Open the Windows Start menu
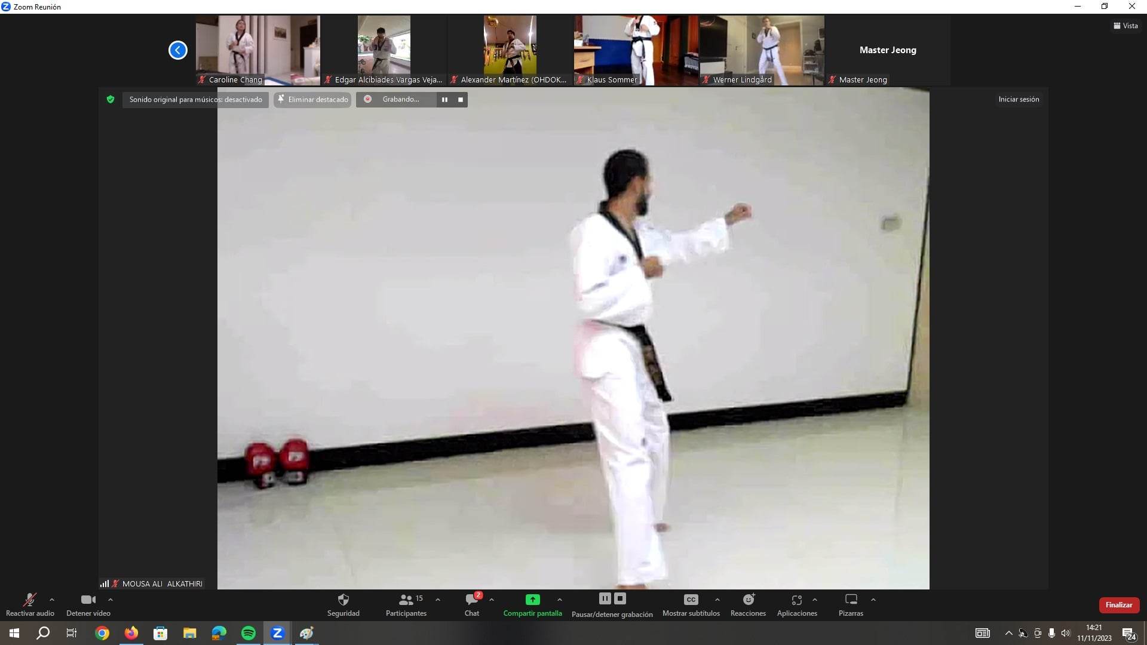This screenshot has width=1147, height=645. click(x=14, y=633)
